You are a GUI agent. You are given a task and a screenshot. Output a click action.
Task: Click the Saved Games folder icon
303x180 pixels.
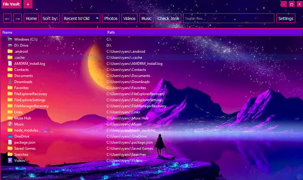click(10, 148)
